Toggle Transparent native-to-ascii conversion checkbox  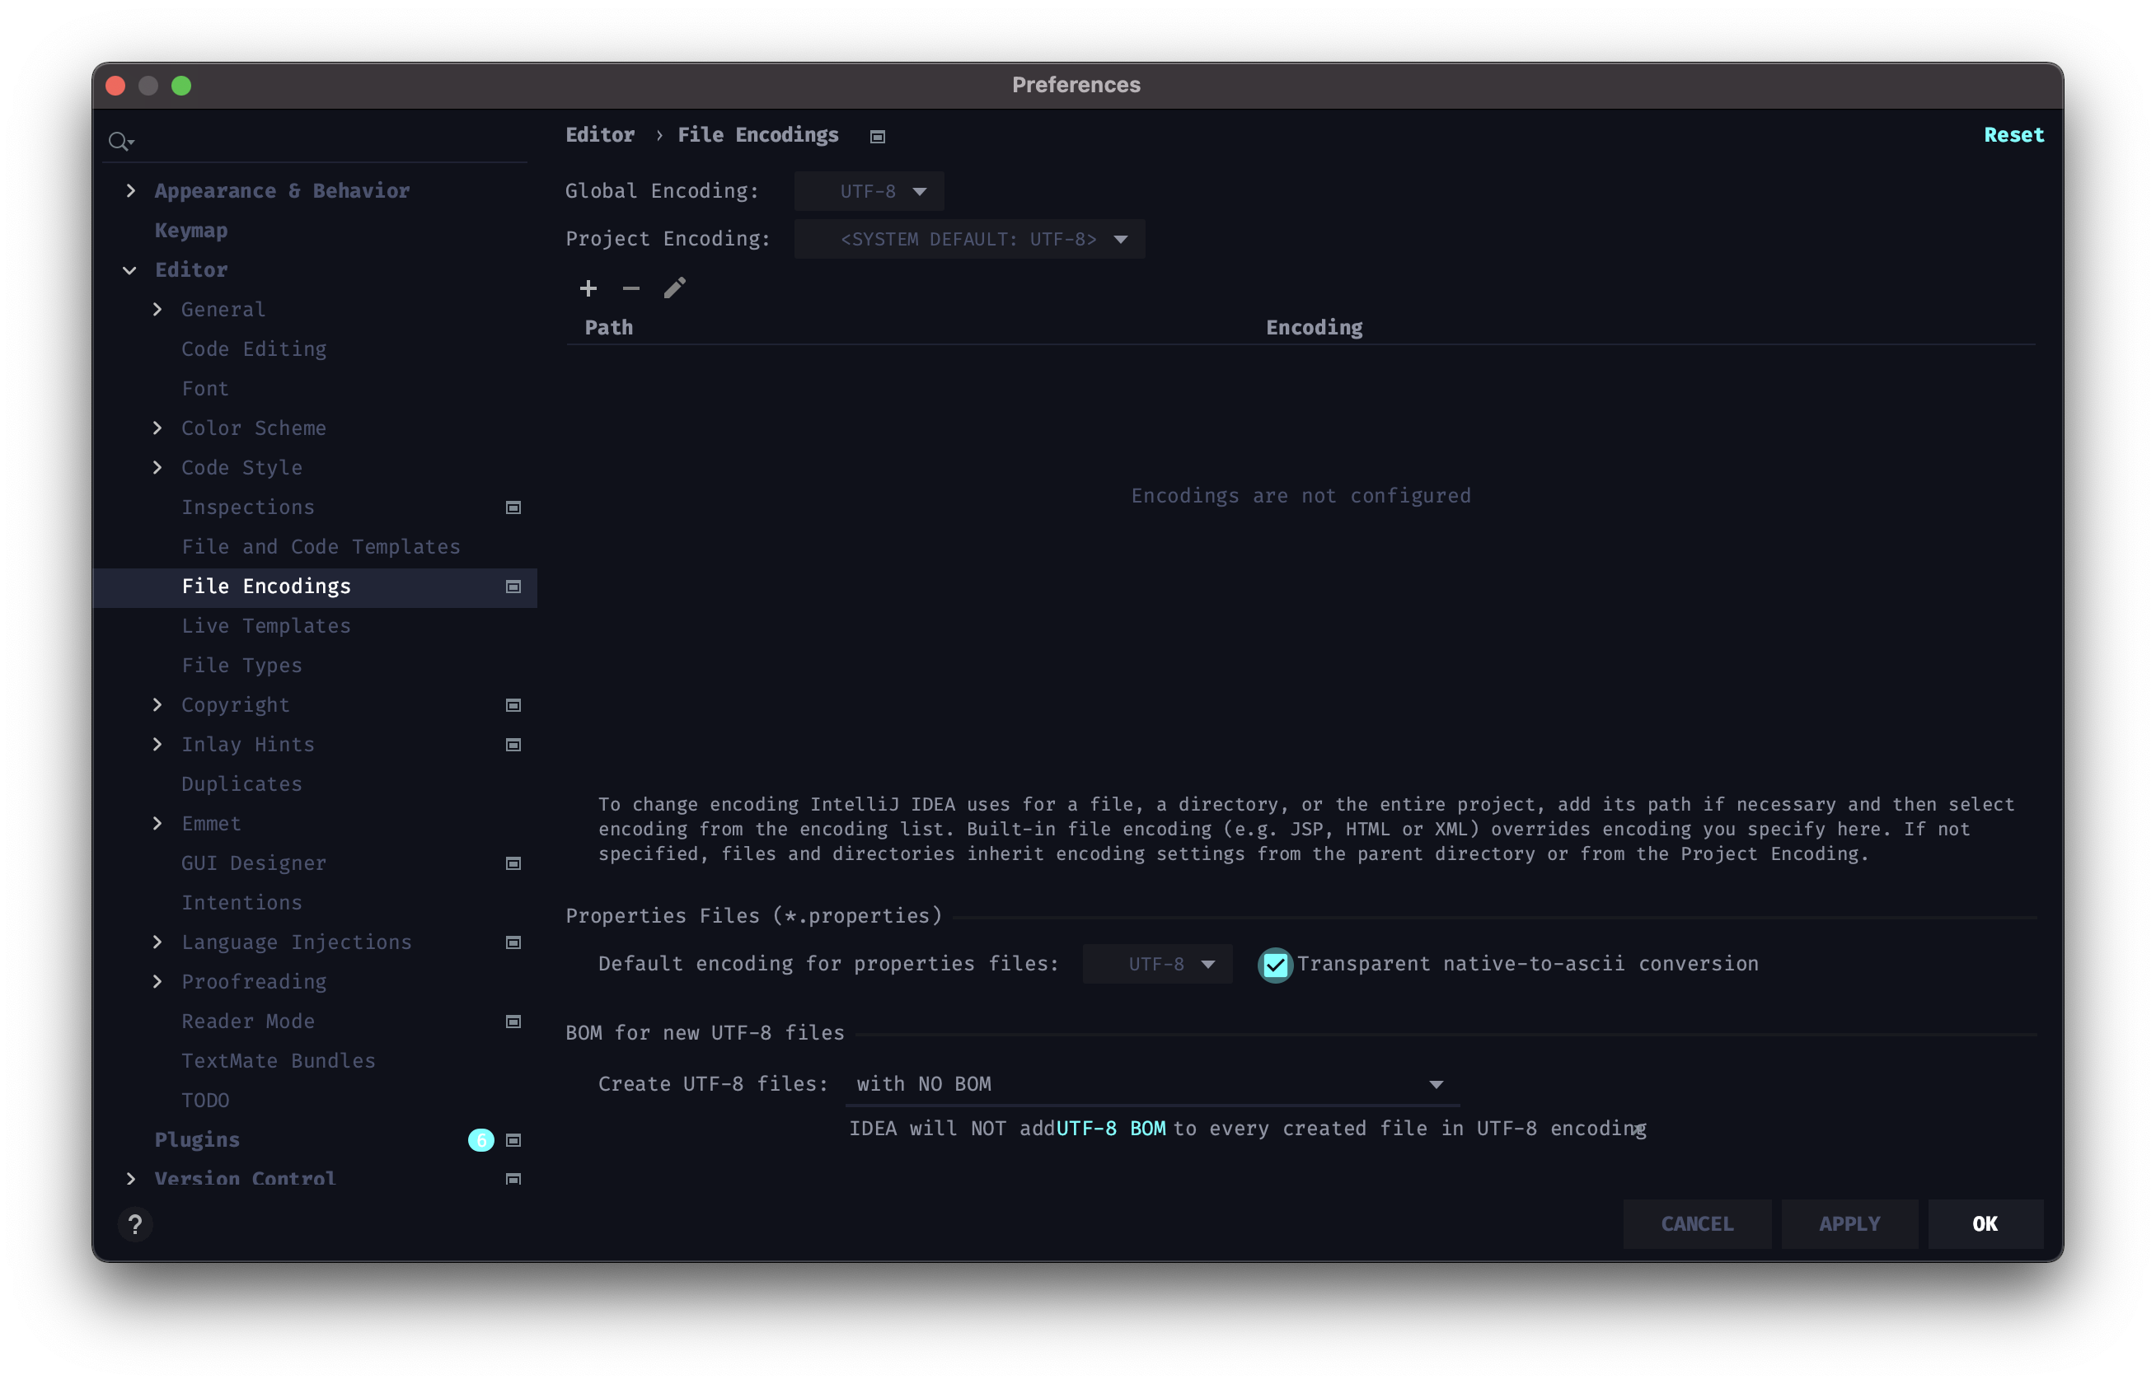1275,966
